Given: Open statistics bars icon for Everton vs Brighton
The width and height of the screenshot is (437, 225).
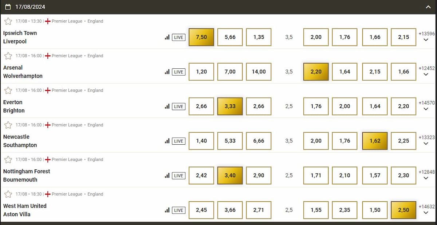Looking at the screenshot, I should tap(167, 107).
